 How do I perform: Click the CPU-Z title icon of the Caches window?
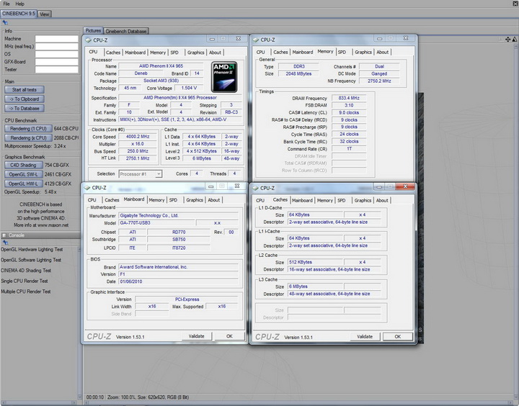click(x=255, y=188)
